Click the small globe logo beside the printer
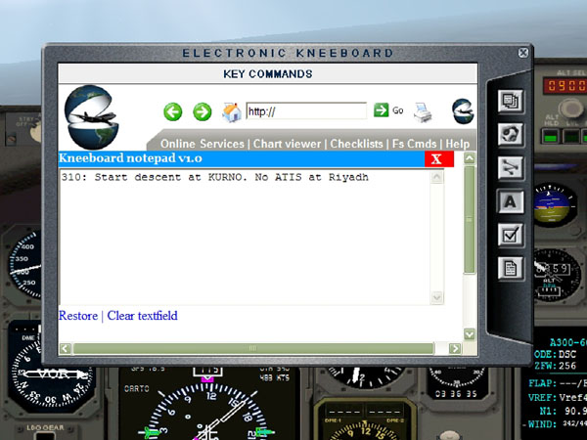587x440 pixels. pyautogui.click(x=463, y=111)
